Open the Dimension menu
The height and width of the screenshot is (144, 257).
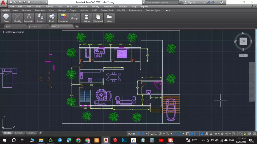[x=82, y=7]
